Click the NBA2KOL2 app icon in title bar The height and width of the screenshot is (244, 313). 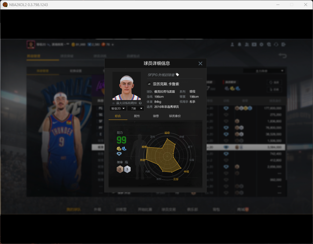(x=5, y=5)
